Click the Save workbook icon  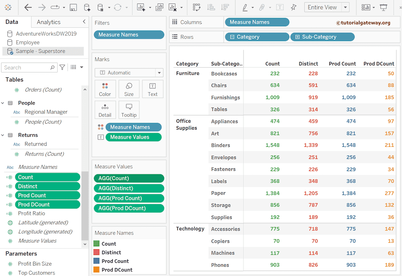click(73, 7)
